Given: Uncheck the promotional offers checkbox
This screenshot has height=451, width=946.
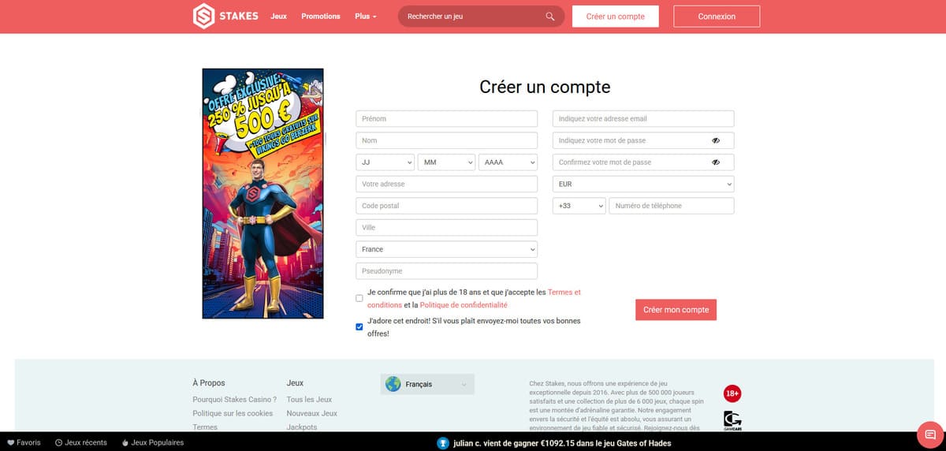Looking at the screenshot, I should (359, 326).
